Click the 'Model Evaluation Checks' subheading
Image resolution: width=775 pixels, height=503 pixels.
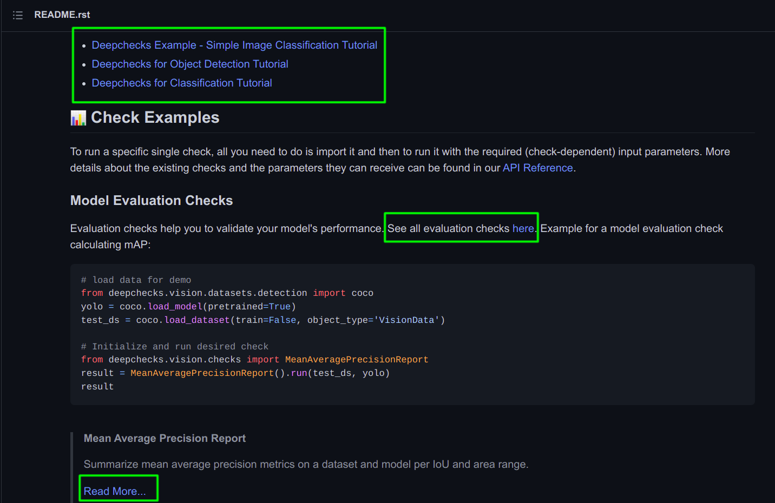(x=151, y=200)
